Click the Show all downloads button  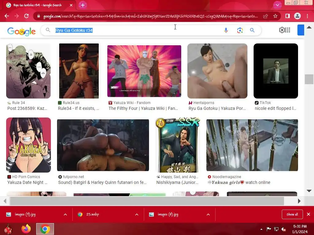pyautogui.click(x=292, y=214)
